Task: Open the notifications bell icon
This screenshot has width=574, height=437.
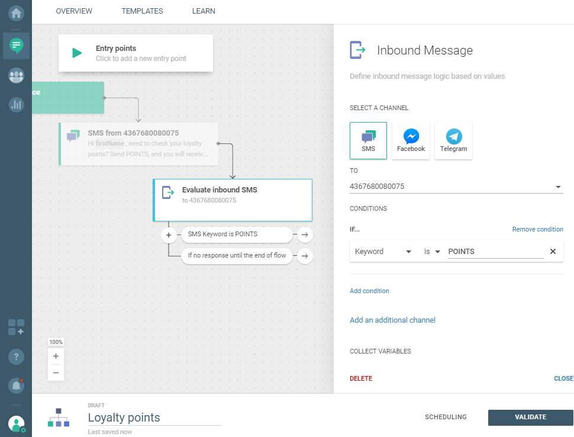Action: pos(16,385)
